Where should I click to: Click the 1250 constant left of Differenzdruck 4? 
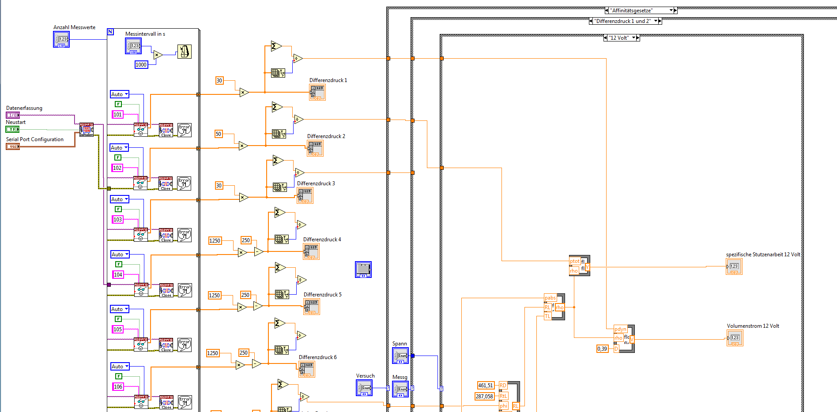(x=215, y=241)
